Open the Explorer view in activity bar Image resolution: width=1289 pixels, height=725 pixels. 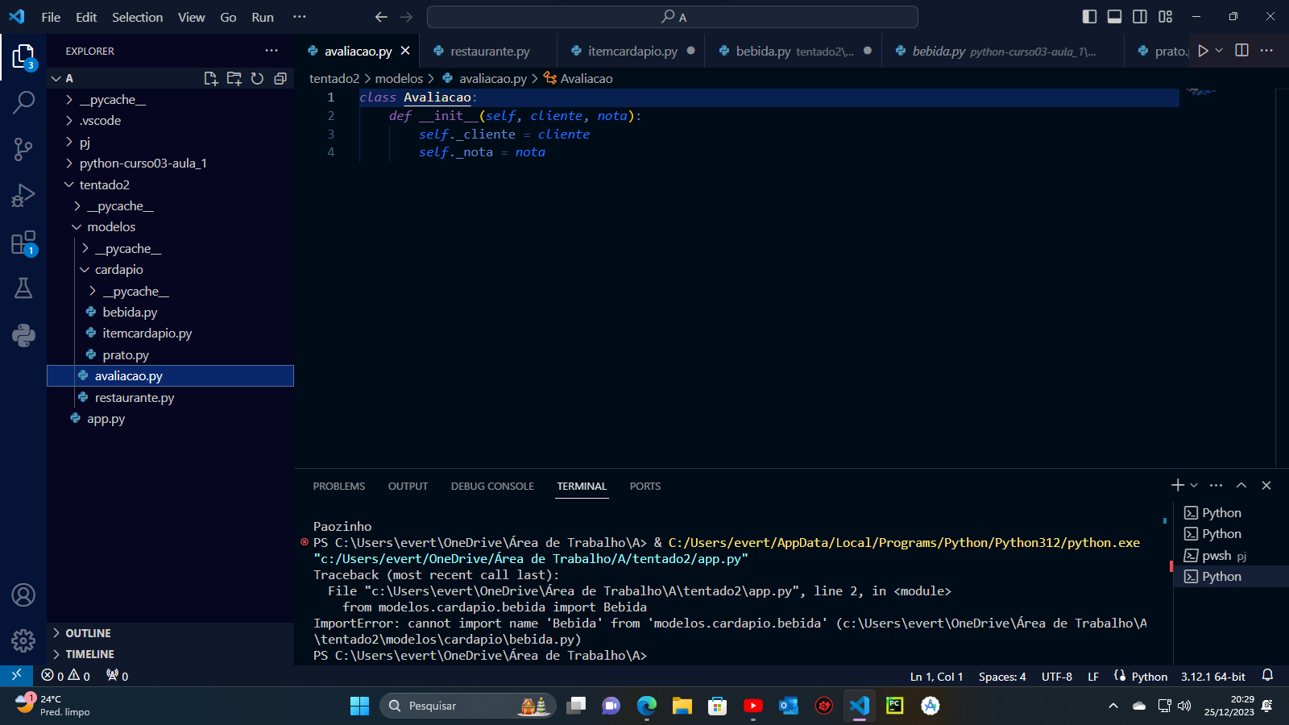(23, 57)
